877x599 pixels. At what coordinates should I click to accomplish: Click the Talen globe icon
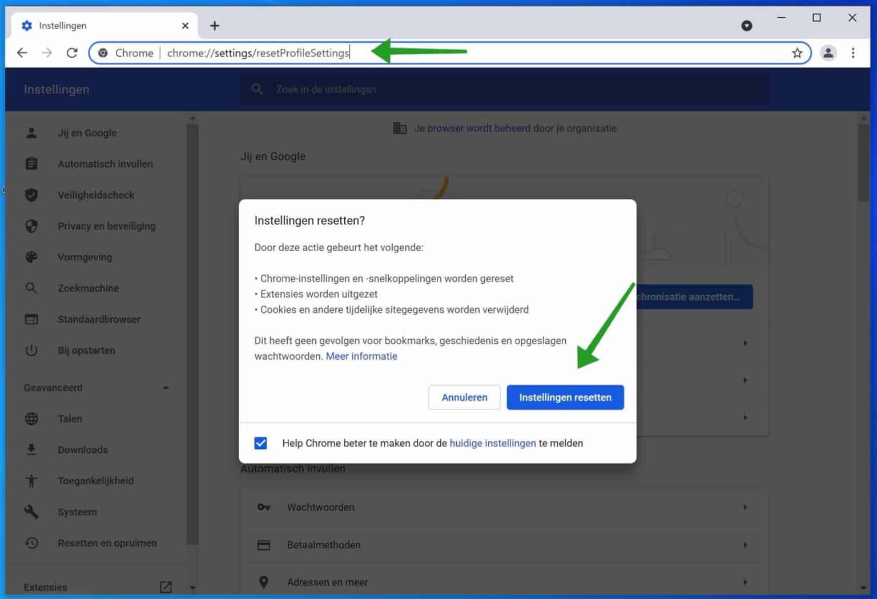click(31, 419)
